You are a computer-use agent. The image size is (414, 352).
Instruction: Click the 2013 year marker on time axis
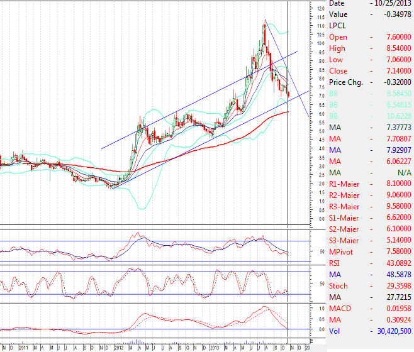coord(213,347)
